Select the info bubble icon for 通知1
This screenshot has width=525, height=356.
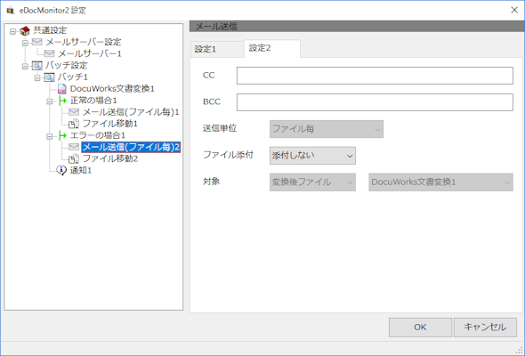coord(61,171)
